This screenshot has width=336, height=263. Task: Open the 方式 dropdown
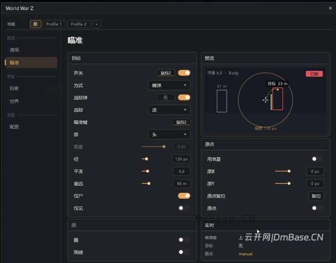tap(169, 85)
